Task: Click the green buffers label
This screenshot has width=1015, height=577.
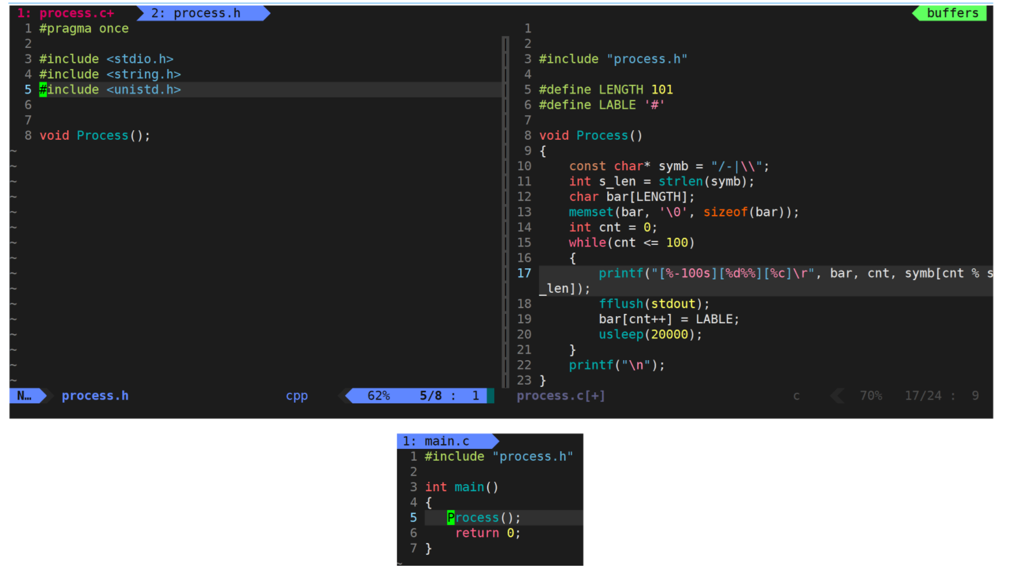Action: tap(952, 13)
